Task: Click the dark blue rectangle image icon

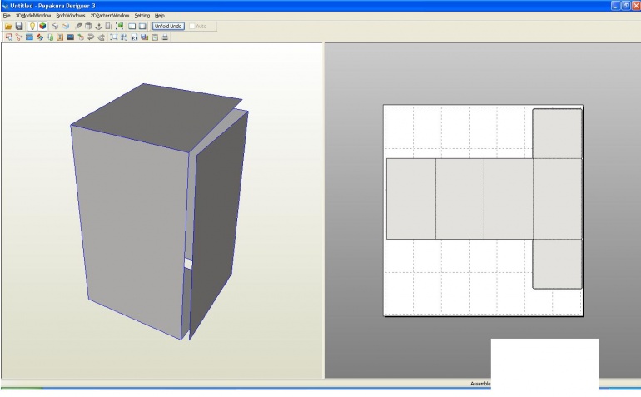Action: [70, 37]
